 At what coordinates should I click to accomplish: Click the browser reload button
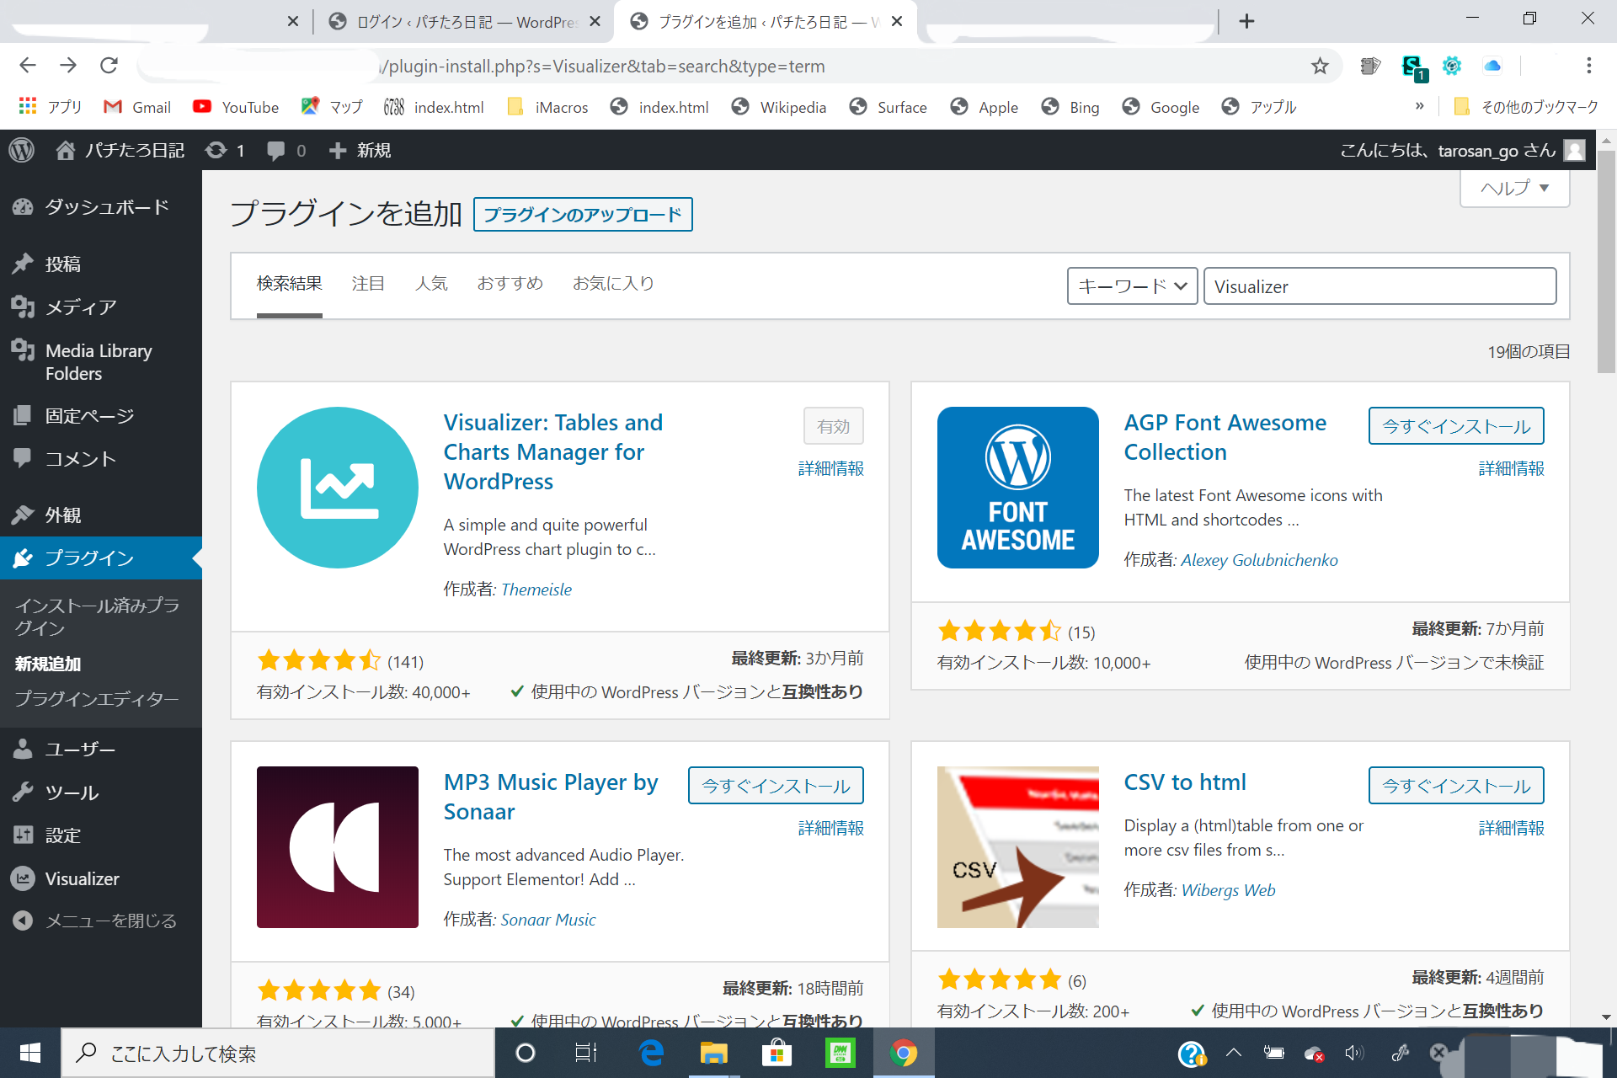[109, 66]
